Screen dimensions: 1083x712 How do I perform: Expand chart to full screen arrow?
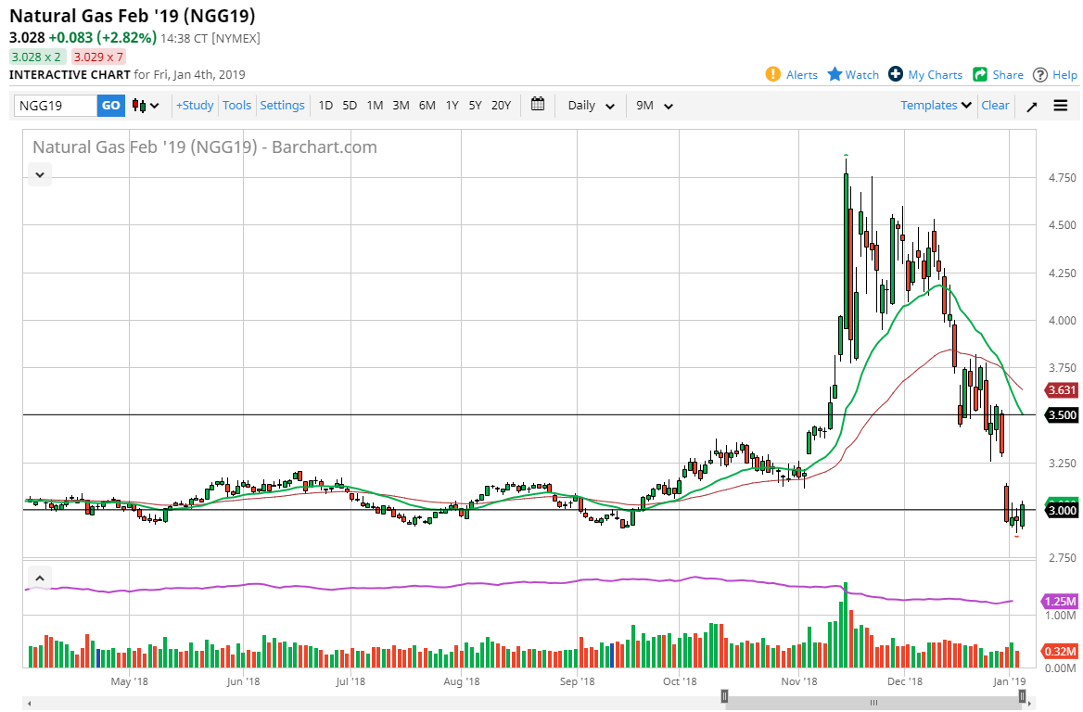pyautogui.click(x=1031, y=106)
